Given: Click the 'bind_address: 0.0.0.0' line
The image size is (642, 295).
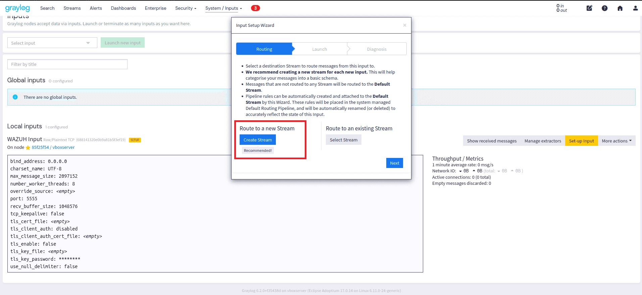Looking at the screenshot, I should (x=39, y=161).
